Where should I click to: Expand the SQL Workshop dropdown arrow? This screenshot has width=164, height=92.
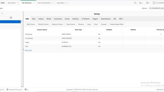pos(34,3)
